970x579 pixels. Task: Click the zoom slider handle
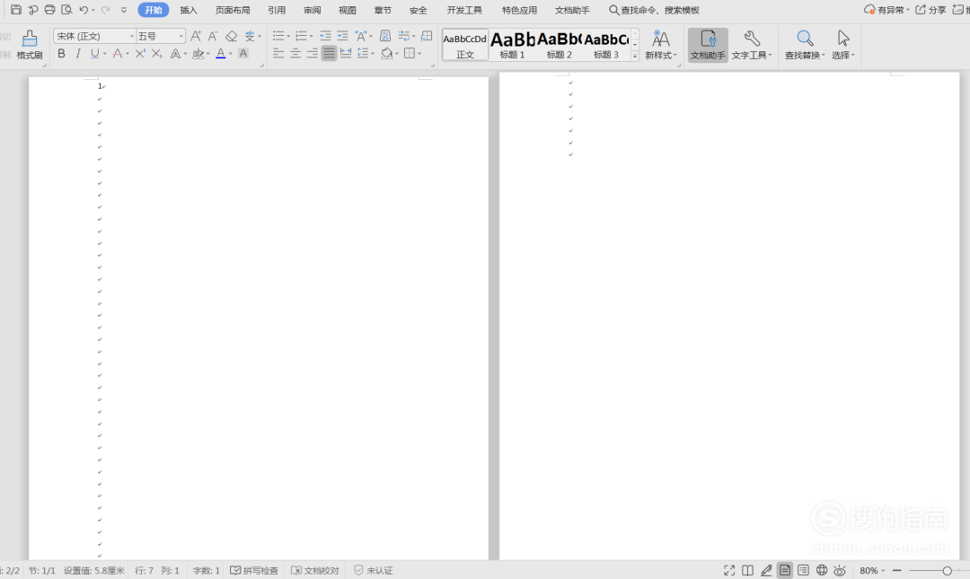coord(948,570)
